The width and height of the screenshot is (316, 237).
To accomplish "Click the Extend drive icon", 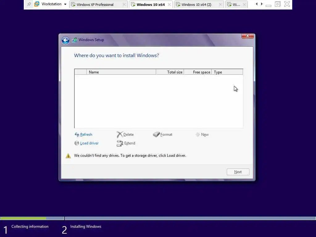I will point(120,143).
